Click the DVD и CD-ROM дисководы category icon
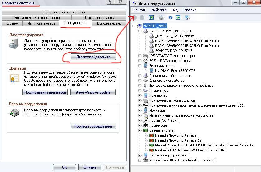 (x=145, y=31)
